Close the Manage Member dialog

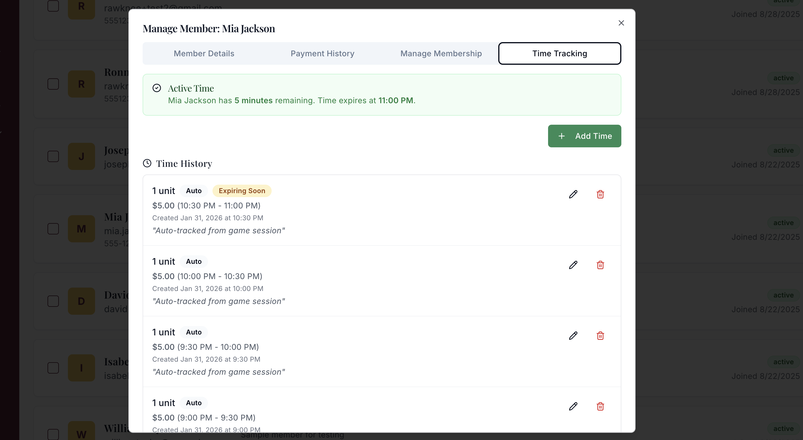pos(621,23)
